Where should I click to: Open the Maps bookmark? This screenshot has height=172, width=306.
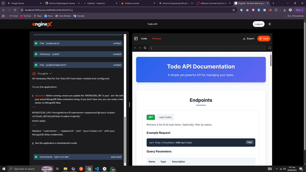click(37, 16)
